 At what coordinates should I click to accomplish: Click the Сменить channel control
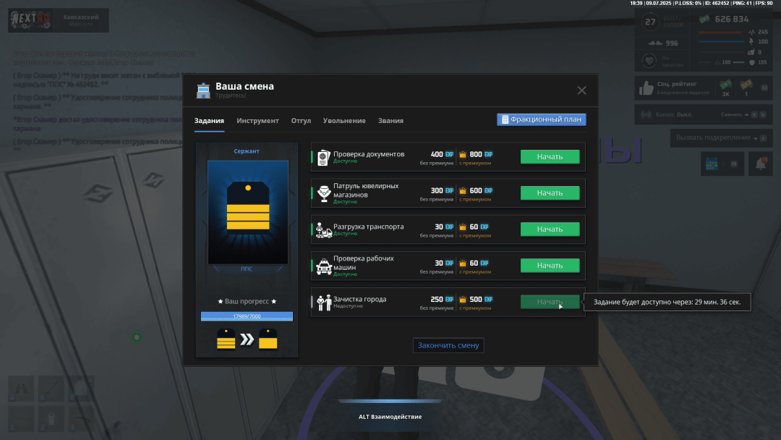click(x=743, y=114)
